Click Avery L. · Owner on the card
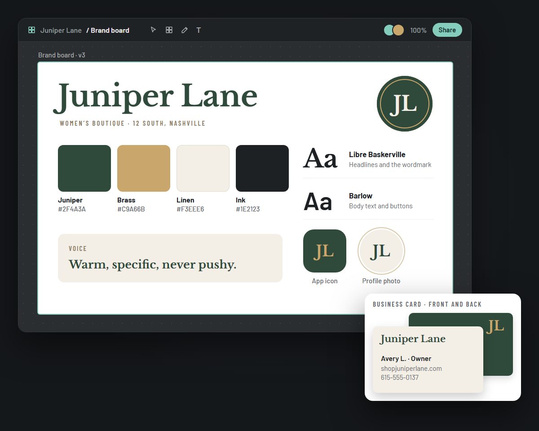Viewport: 539px width, 431px height. [x=406, y=359]
